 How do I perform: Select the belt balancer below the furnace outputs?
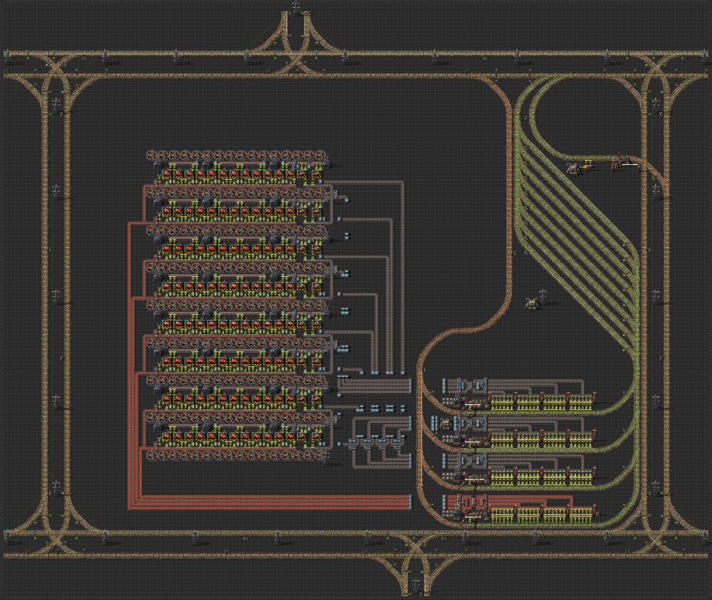click(x=375, y=443)
